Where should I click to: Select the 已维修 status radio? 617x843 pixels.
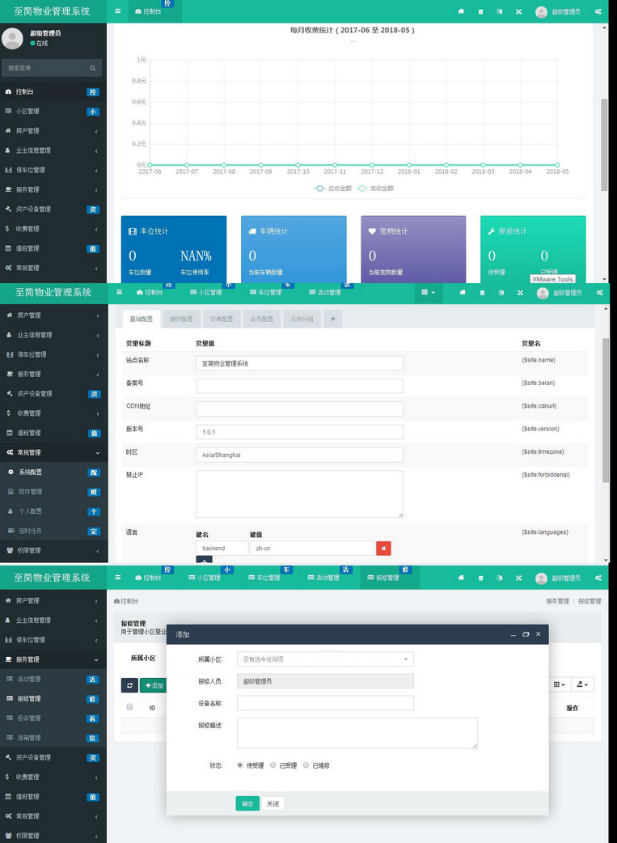pos(306,765)
